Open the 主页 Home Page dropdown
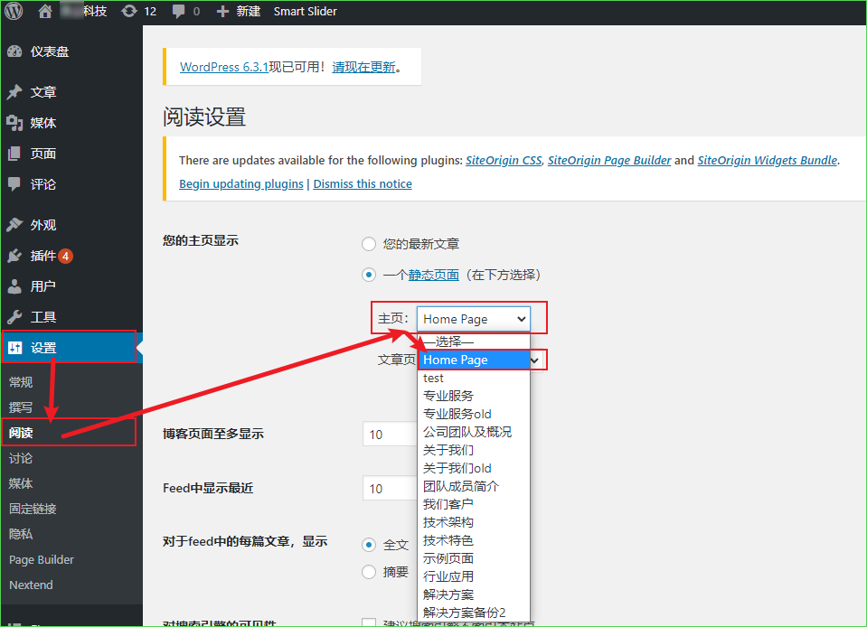This screenshot has width=867, height=627. click(x=474, y=319)
